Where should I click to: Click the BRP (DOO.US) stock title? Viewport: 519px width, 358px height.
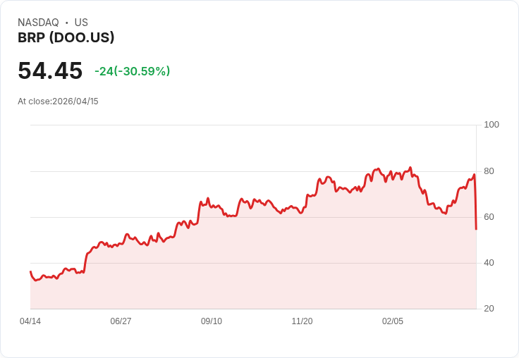coord(66,38)
